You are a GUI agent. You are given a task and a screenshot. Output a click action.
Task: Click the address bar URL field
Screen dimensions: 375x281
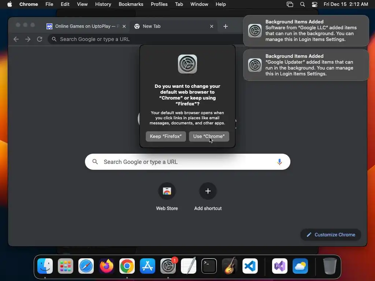pos(146,39)
